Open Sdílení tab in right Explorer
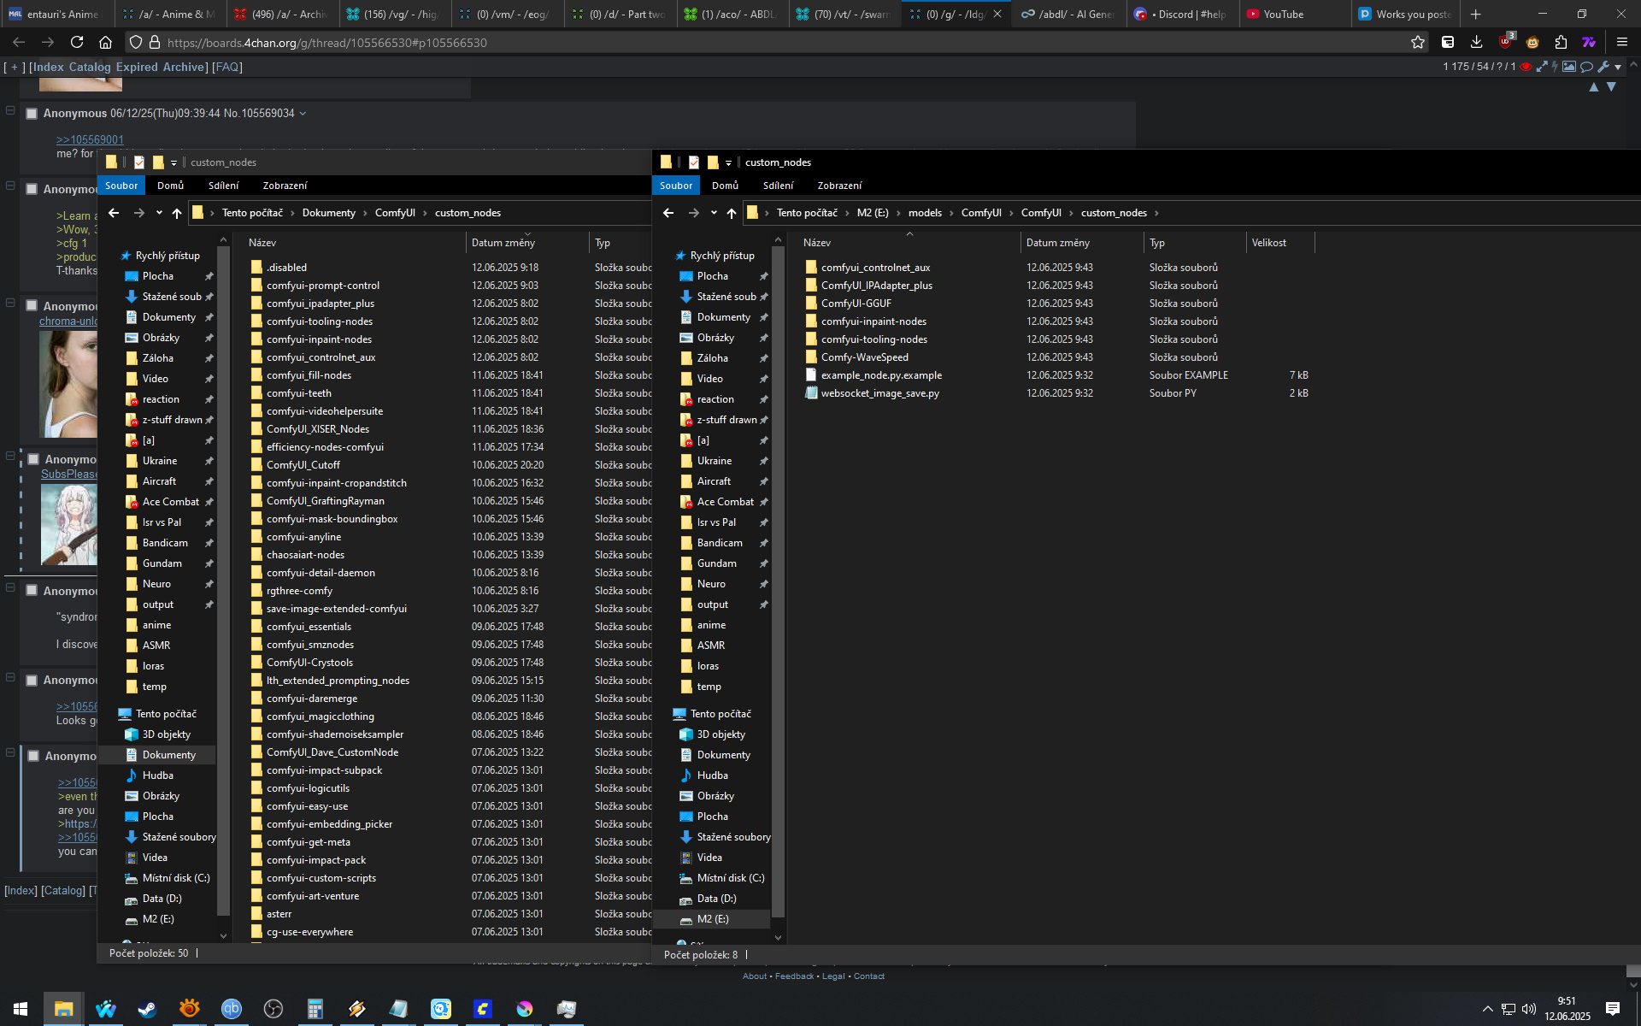This screenshot has width=1641, height=1026. pyautogui.click(x=778, y=186)
